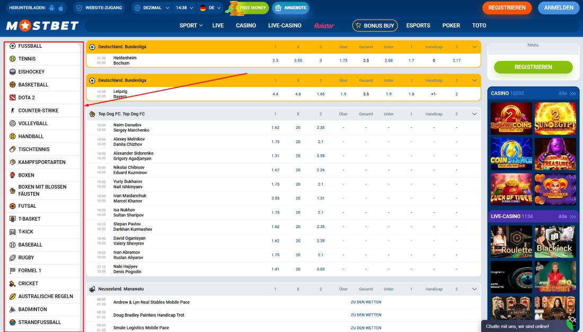Screen dimensions: 583x332
Task: Click the Website-Zugang button
Action: point(99,8)
